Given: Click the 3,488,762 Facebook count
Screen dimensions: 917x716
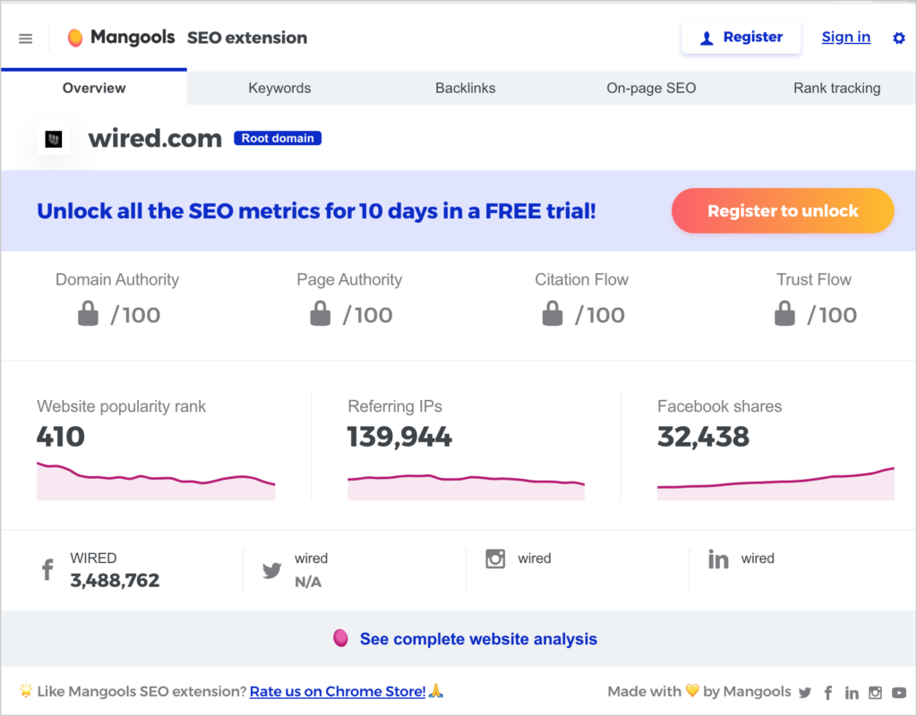Looking at the screenshot, I should pyautogui.click(x=115, y=580).
